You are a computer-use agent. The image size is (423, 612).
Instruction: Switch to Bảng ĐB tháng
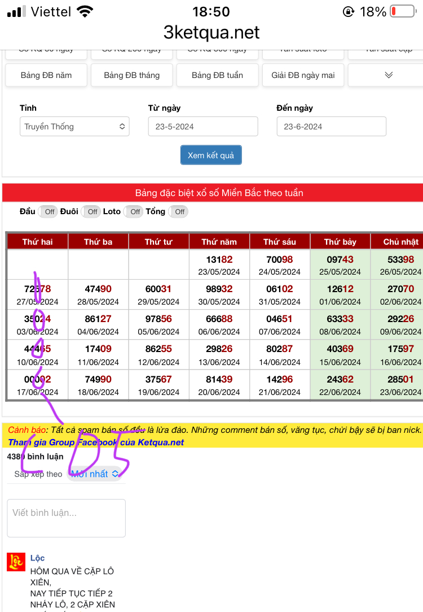pos(131,75)
